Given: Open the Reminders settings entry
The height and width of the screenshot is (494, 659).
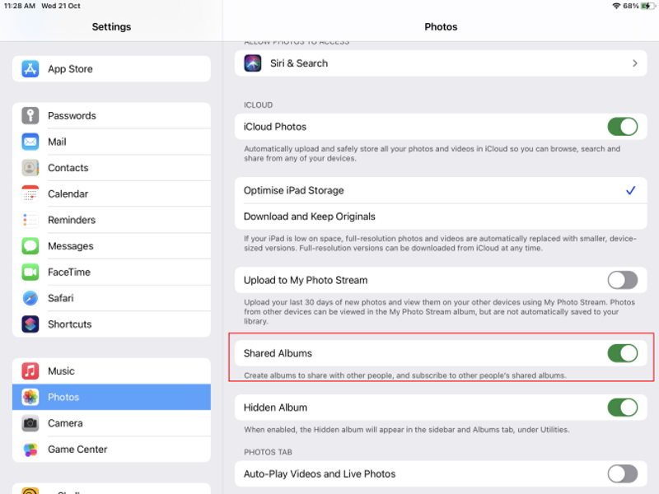Looking at the screenshot, I should 72,220.
